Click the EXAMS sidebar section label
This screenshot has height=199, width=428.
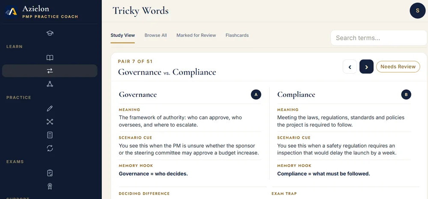pyautogui.click(x=15, y=162)
